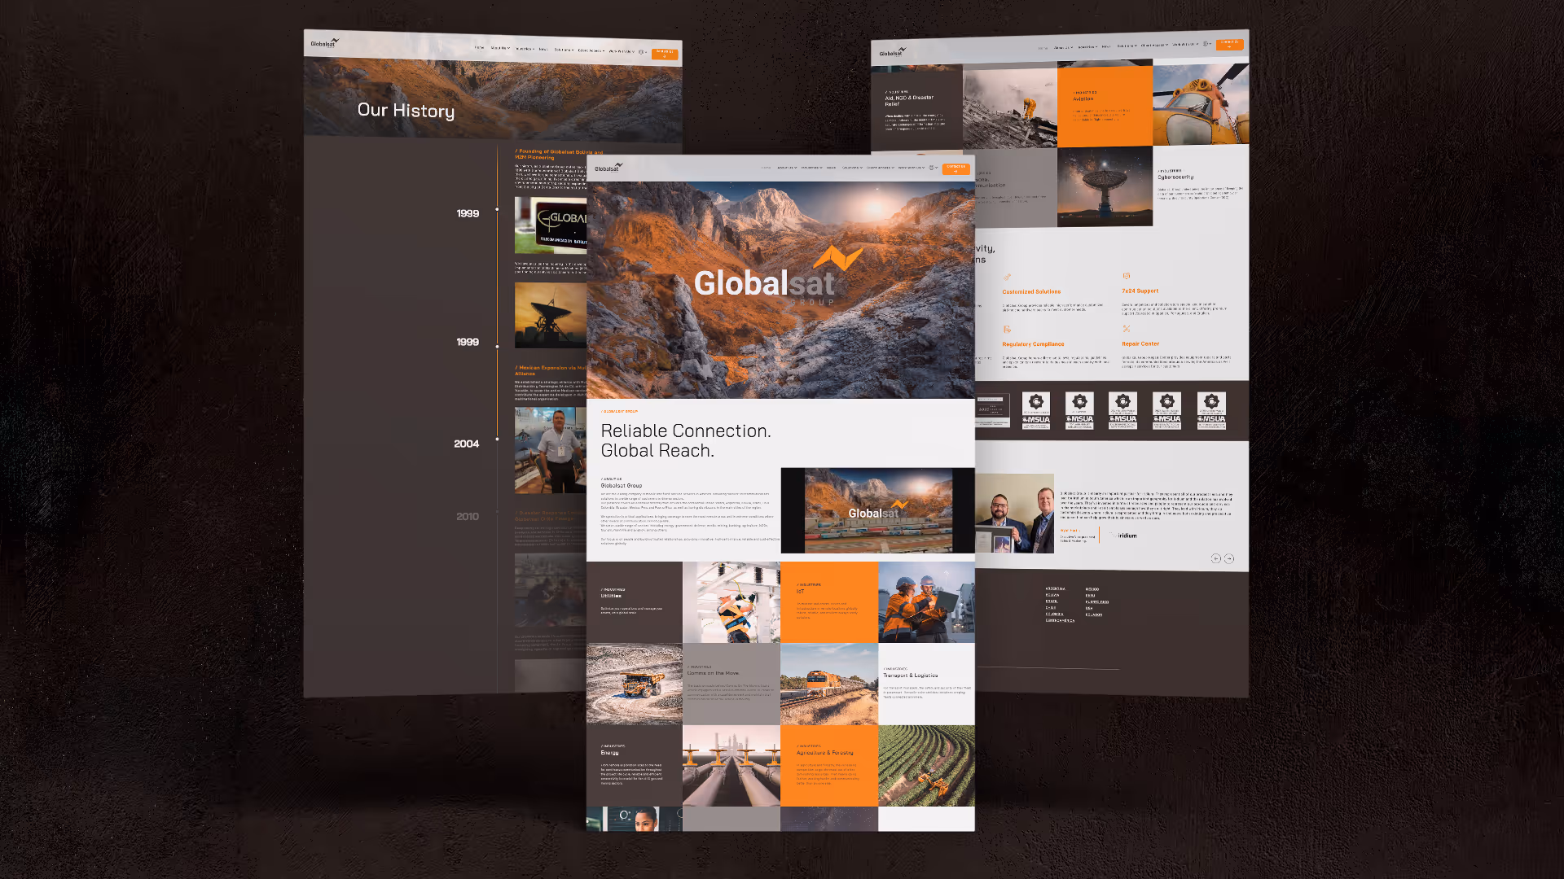The height and width of the screenshot is (879, 1564).
Task: Click the orange Contact Us button on the Our History page
Action: pos(665,54)
